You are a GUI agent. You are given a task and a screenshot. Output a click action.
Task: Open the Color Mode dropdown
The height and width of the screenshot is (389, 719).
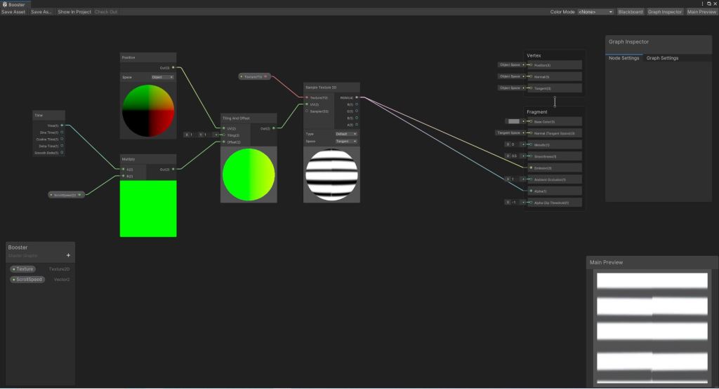tap(595, 12)
